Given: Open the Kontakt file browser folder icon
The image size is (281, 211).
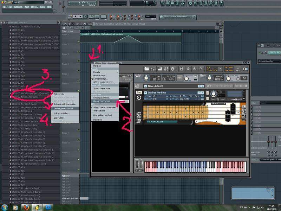Looking at the screenshot, I should coord(147,69).
